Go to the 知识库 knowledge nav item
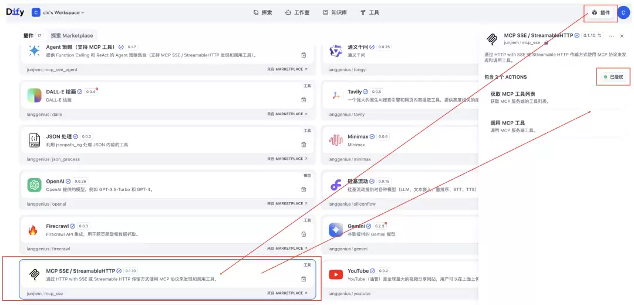 point(335,12)
